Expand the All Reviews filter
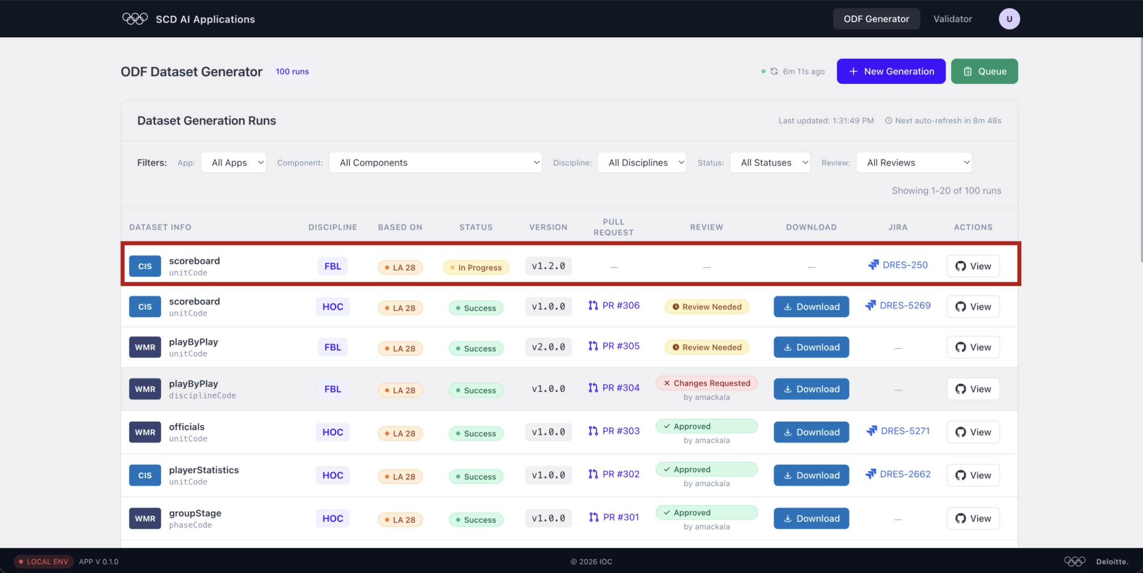 [x=914, y=163]
